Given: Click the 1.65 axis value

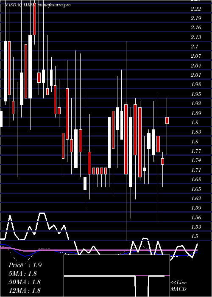Looking at the screenshot, I should [196, 189].
